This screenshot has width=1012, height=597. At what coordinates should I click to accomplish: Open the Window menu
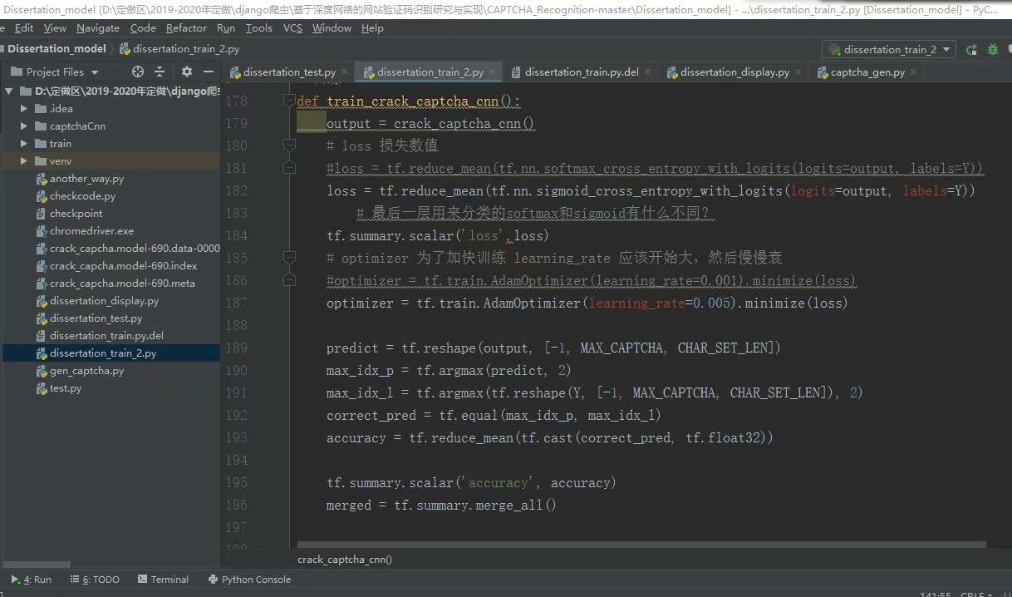[x=332, y=28]
